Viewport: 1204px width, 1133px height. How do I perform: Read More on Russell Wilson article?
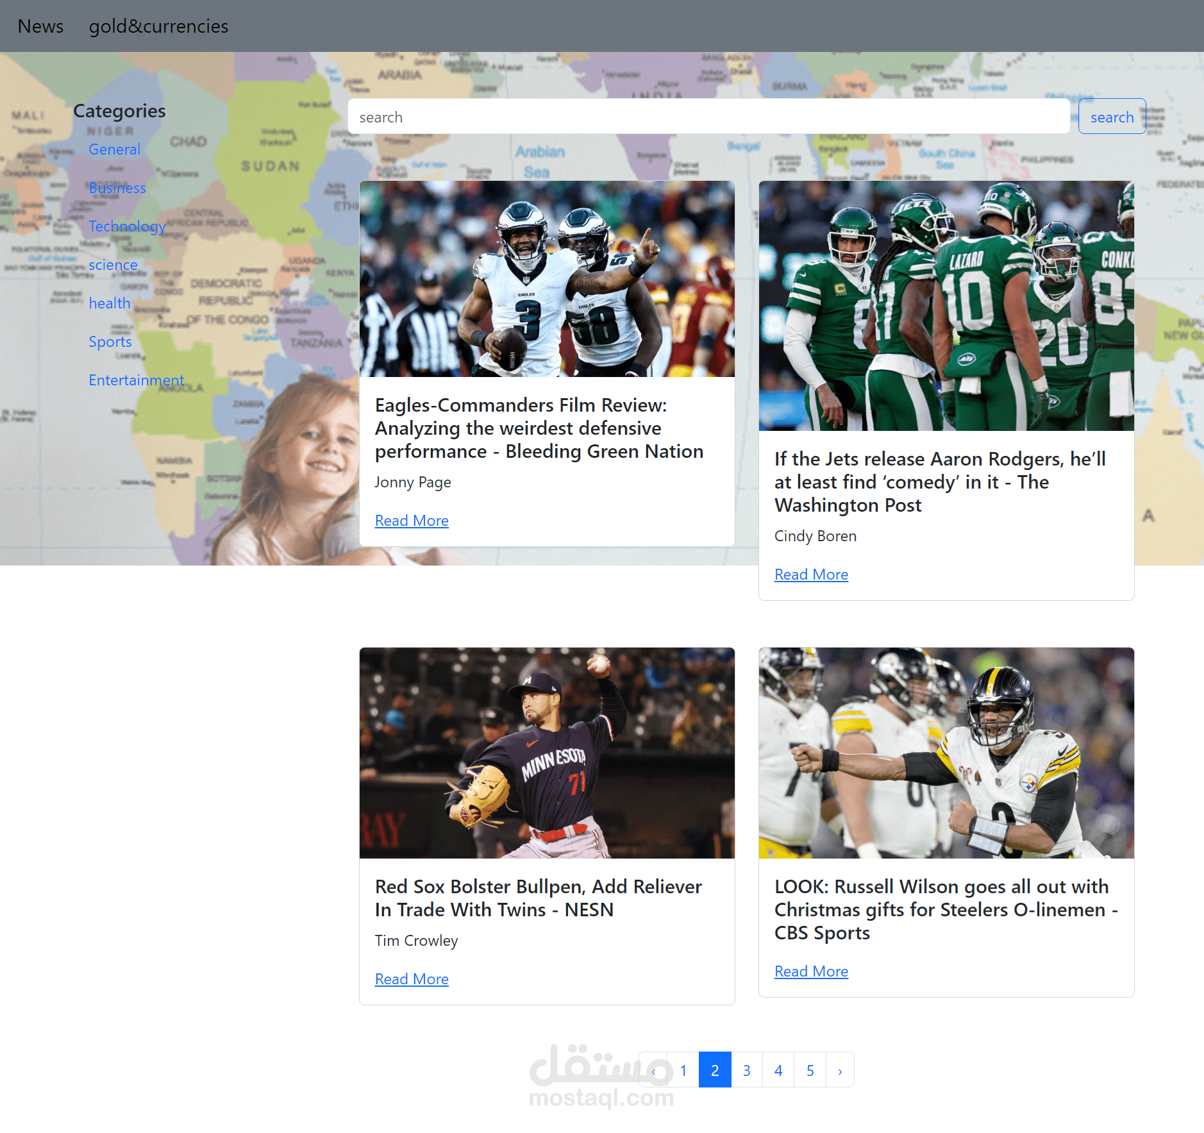pos(811,971)
